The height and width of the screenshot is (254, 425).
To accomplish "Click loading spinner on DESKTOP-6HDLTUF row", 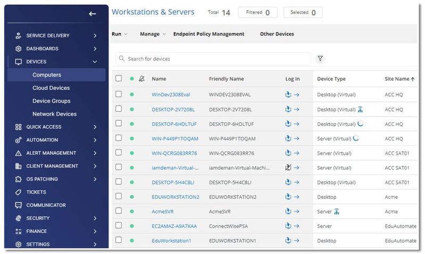I will pyautogui.click(x=360, y=123).
